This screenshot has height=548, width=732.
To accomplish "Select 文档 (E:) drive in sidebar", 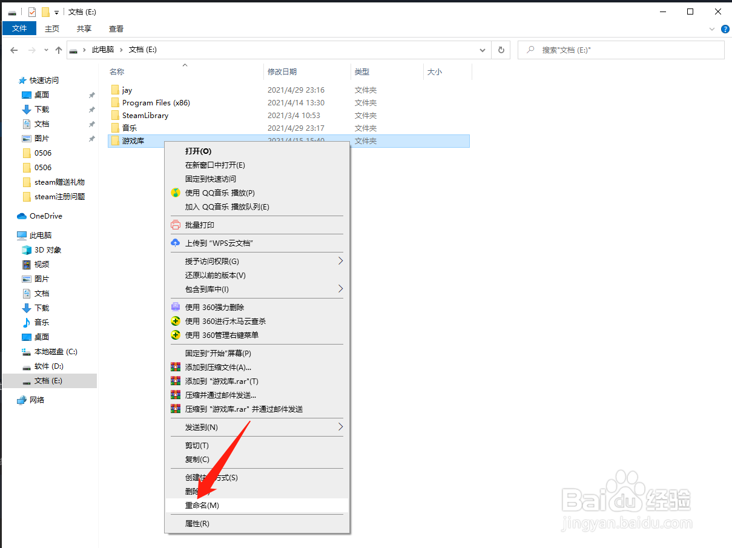I will [49, 380].
